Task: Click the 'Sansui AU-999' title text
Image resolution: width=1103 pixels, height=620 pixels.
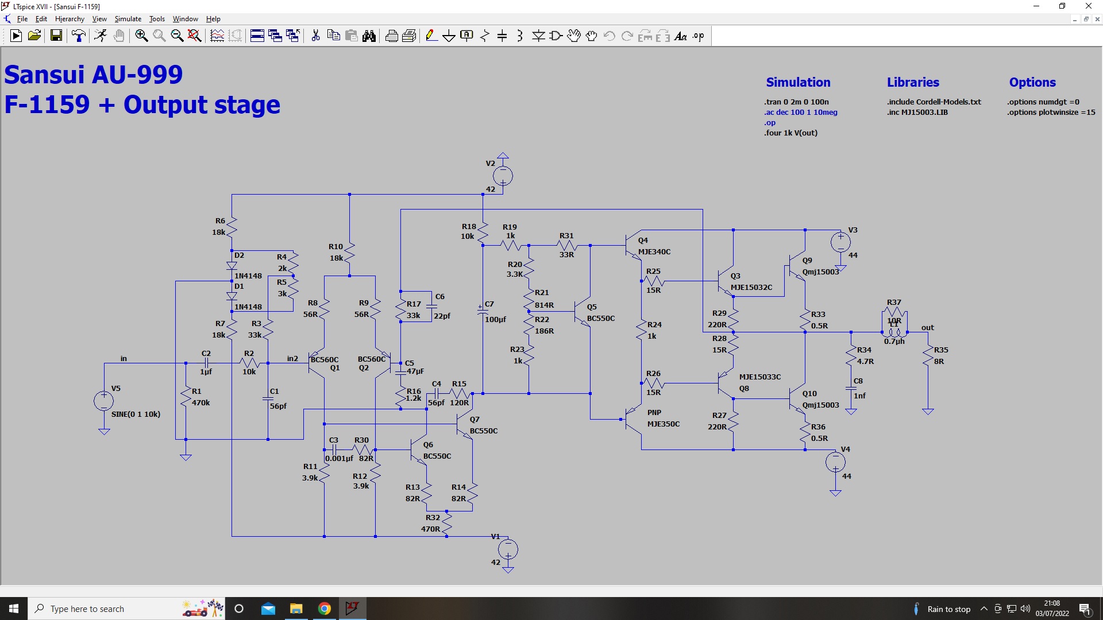Action: click(x=94, y=75)
